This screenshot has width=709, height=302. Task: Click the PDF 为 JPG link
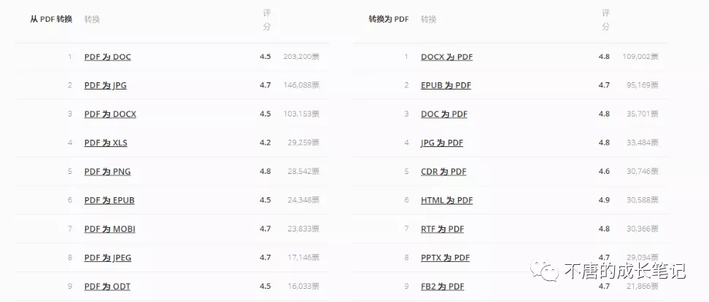pos(105,85)
